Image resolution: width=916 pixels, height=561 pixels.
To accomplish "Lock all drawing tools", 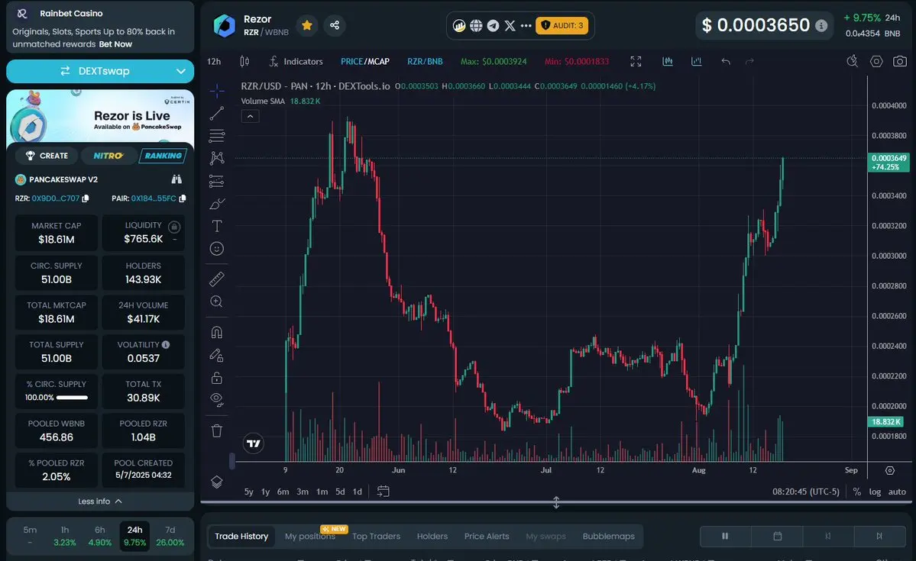I will [217, 378].
